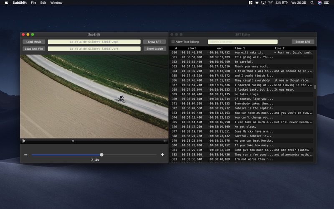Click the Export SRT button
Viewport: 334px width, 209px height.
coord(303,42)
